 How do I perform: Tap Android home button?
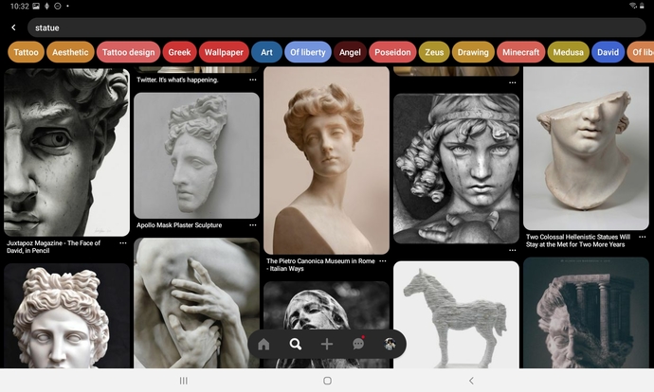click(x=327, y=381)
